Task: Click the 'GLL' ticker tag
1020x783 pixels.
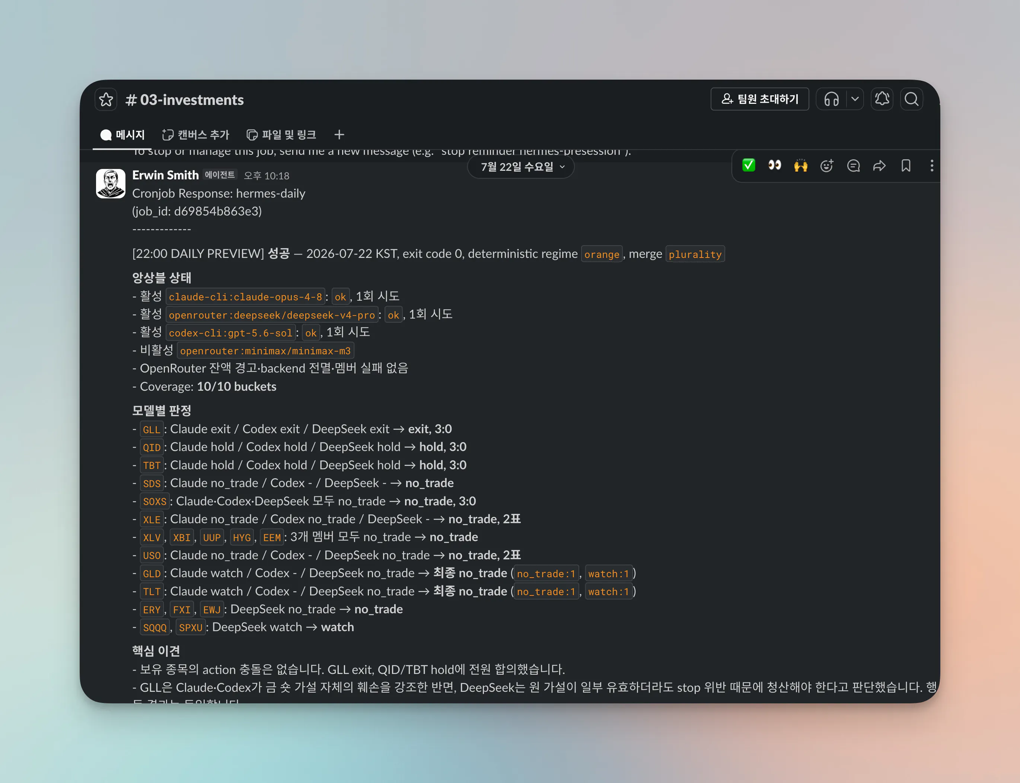Action: click(152, 430)
